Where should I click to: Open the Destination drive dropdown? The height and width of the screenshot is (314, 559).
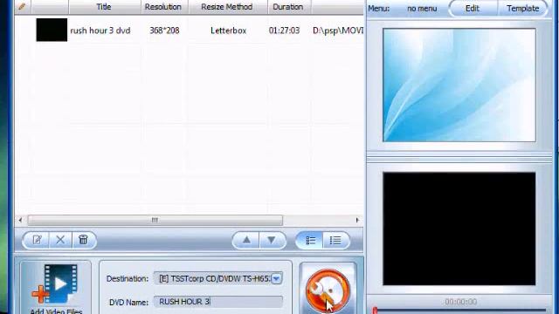tap(277, 278)
